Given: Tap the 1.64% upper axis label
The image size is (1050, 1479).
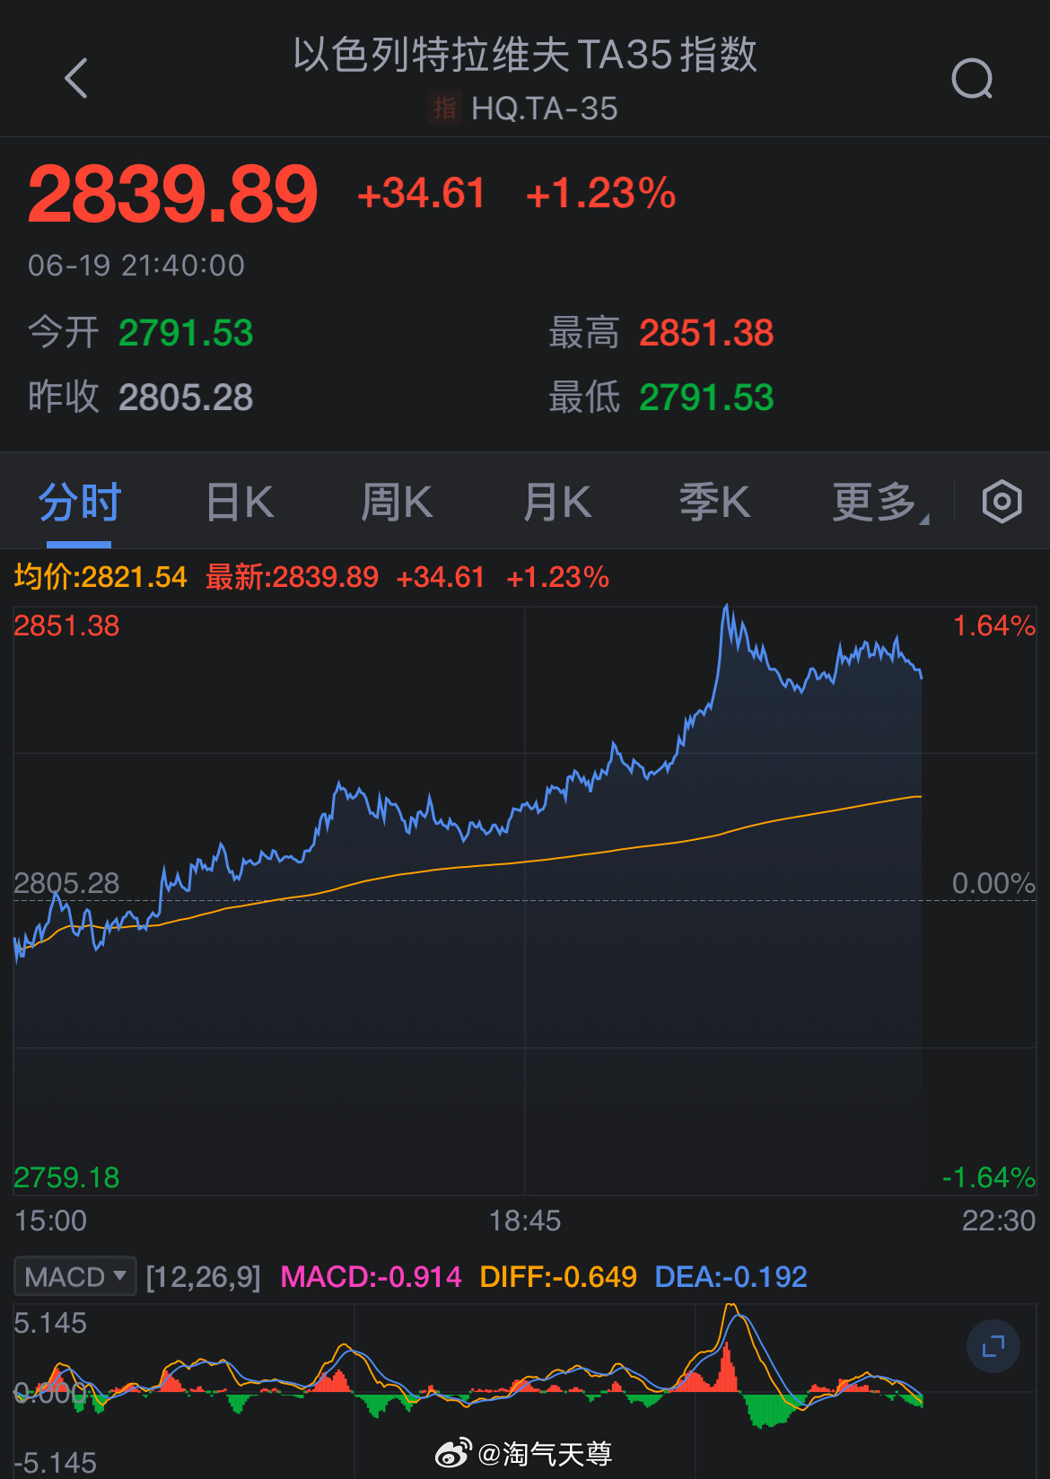Looking at the screenshot, I should pyautogui.click(x=994, y=626).
